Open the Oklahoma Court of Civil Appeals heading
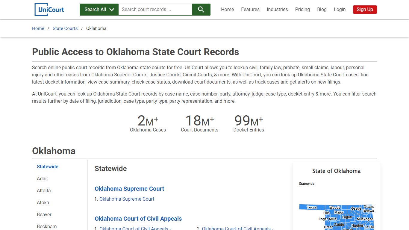 138,219
